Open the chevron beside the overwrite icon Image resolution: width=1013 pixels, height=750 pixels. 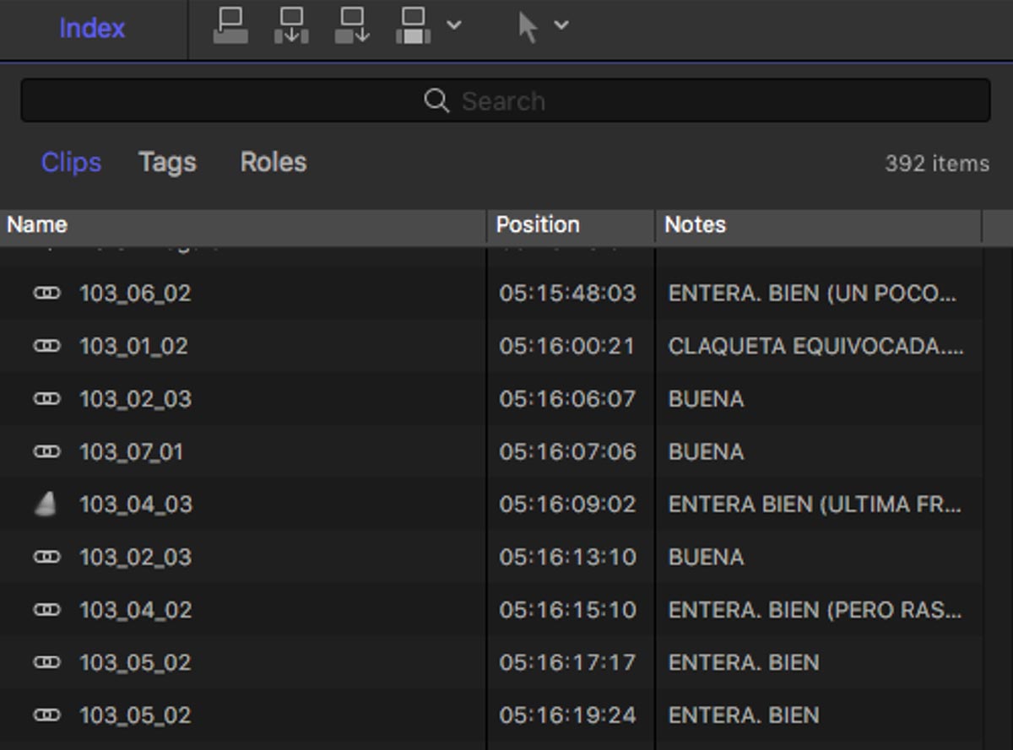point(454,25)
